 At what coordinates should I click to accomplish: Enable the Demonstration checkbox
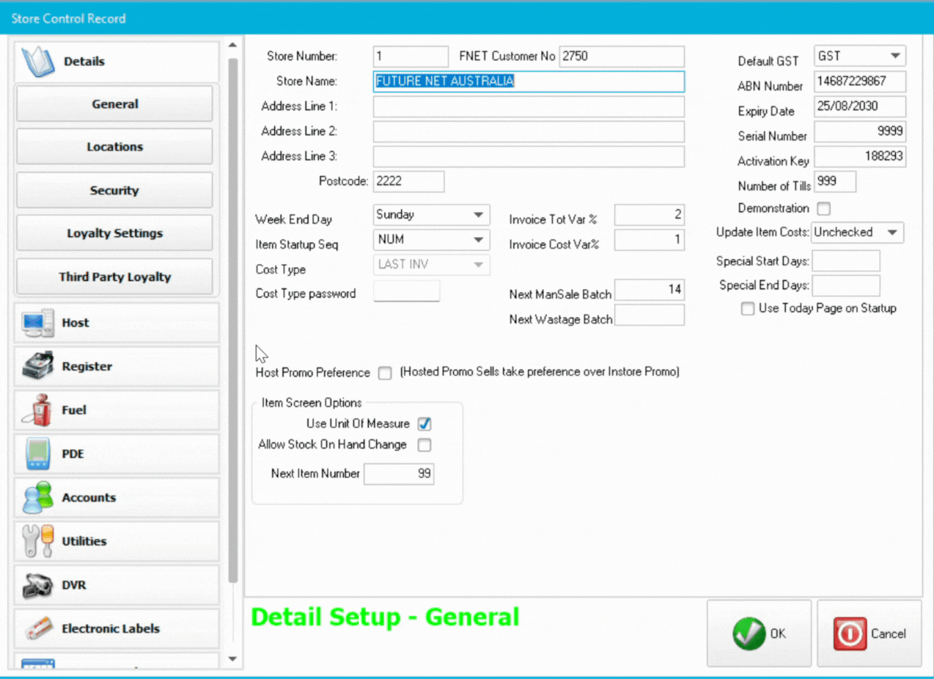(x=823, y=209)
